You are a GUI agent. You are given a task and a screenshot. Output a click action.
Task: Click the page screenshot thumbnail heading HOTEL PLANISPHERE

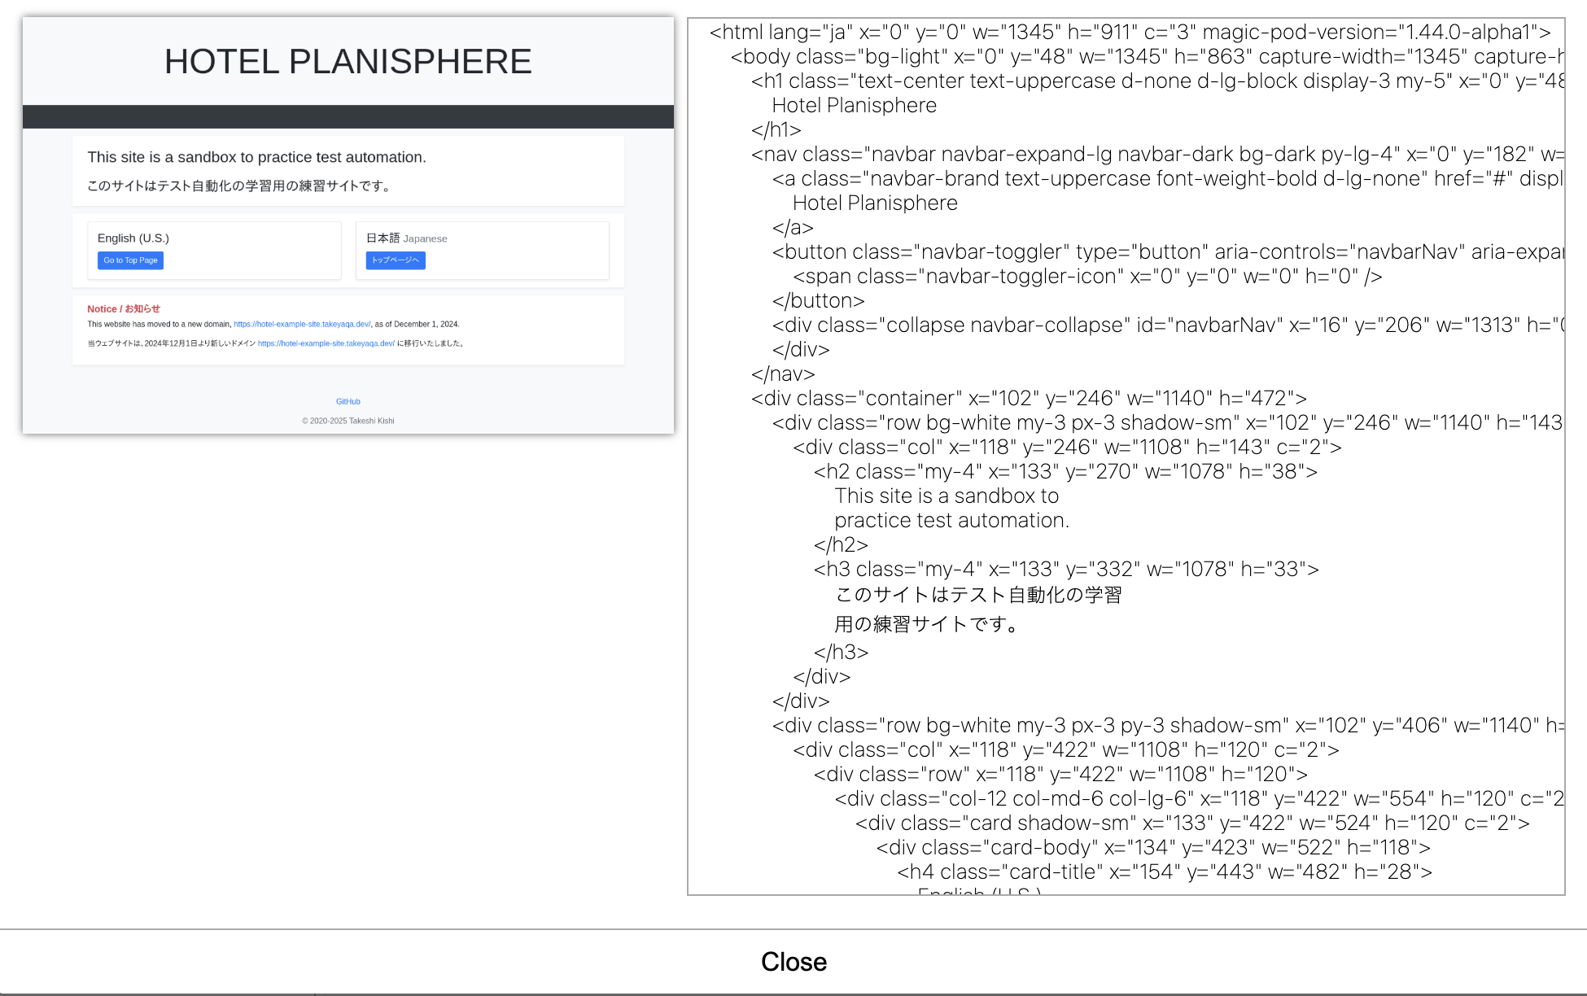[x=348, y=62]
